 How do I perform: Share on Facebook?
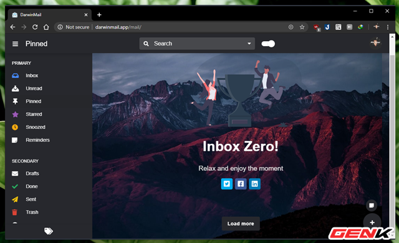pyautogui.click(x=241, y=184)
